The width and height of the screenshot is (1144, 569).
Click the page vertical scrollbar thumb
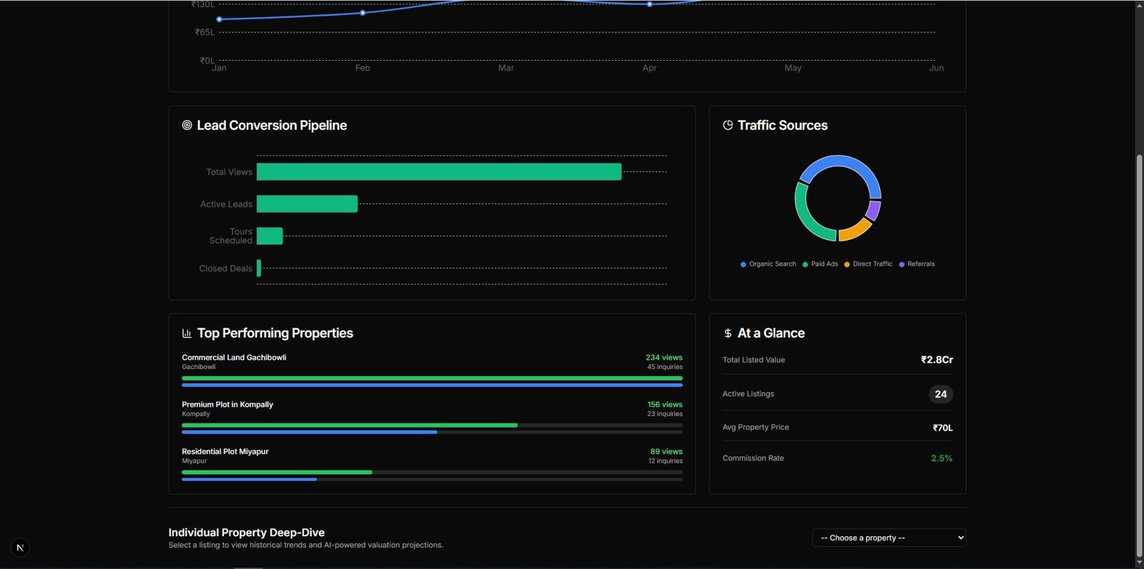[x=1140, y=355]
